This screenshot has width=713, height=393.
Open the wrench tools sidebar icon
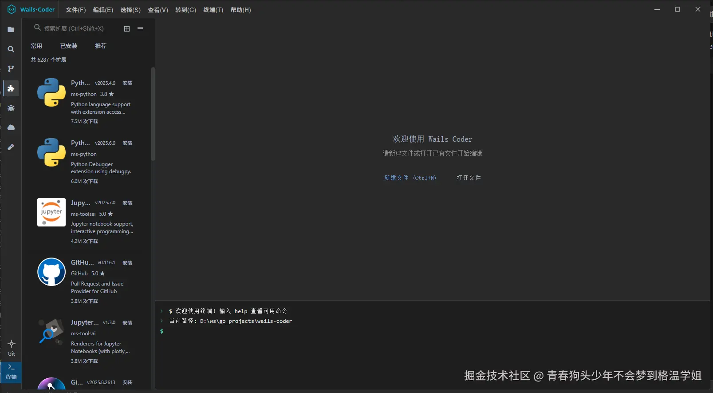pyautogui.click(x=11, y=147)
